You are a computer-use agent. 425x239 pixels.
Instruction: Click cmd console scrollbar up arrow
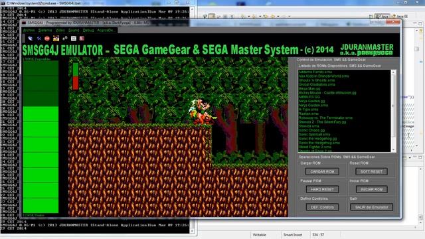click(192, 9)
